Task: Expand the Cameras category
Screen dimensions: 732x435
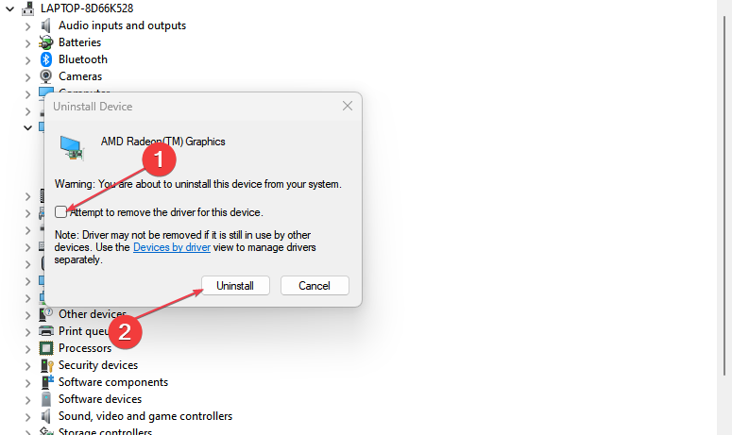Action: (27, 77)
